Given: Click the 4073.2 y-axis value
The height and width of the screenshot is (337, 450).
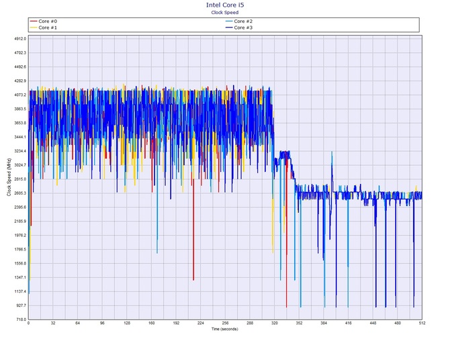Looking at the screenshot, I should [x=20, y=95].
